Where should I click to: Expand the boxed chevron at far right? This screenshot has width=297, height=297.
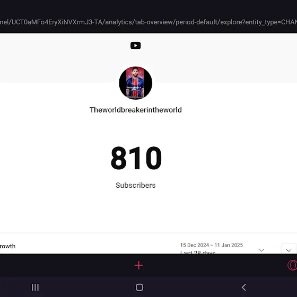click(289, 249)
